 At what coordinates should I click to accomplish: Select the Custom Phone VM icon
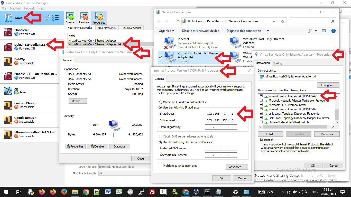(8, 105)
